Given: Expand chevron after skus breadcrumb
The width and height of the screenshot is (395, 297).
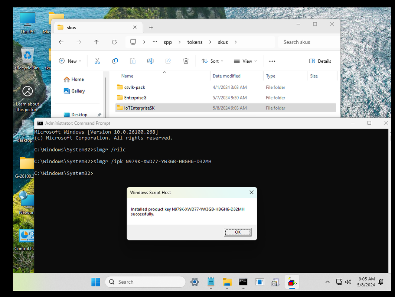Looking at the screenshot, I should click(x=235, y=42).
